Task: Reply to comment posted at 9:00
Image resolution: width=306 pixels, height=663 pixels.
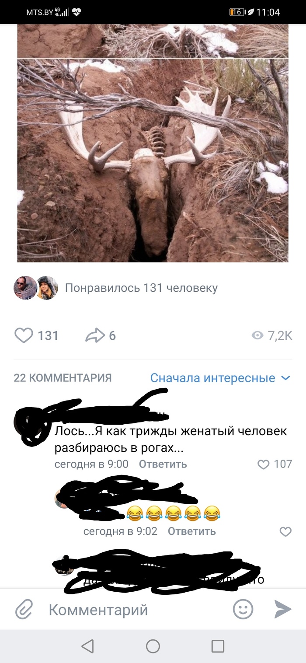Action: (163, 464)
